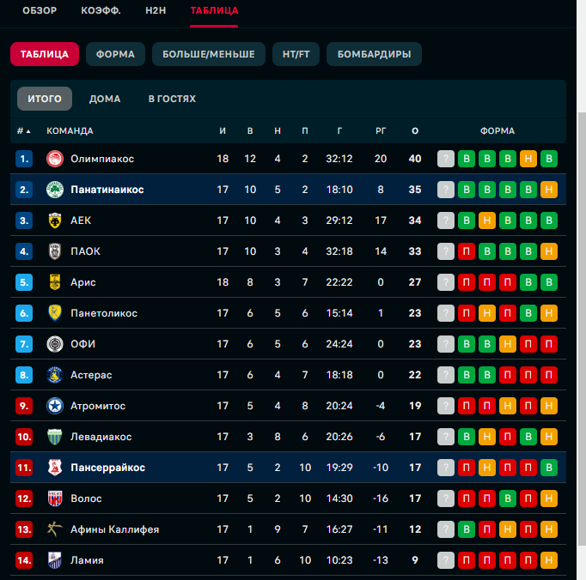Click the ПАОК club badge
586x580 pixels.
click(55, 251)
